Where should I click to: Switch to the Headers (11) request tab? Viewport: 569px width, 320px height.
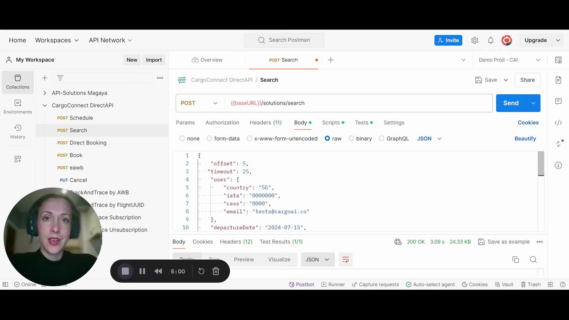(266, 123)
